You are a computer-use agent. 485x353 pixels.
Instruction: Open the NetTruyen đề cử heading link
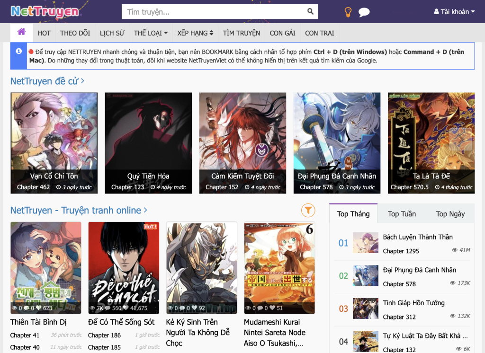pyautogui.click(x=47, y=81)
